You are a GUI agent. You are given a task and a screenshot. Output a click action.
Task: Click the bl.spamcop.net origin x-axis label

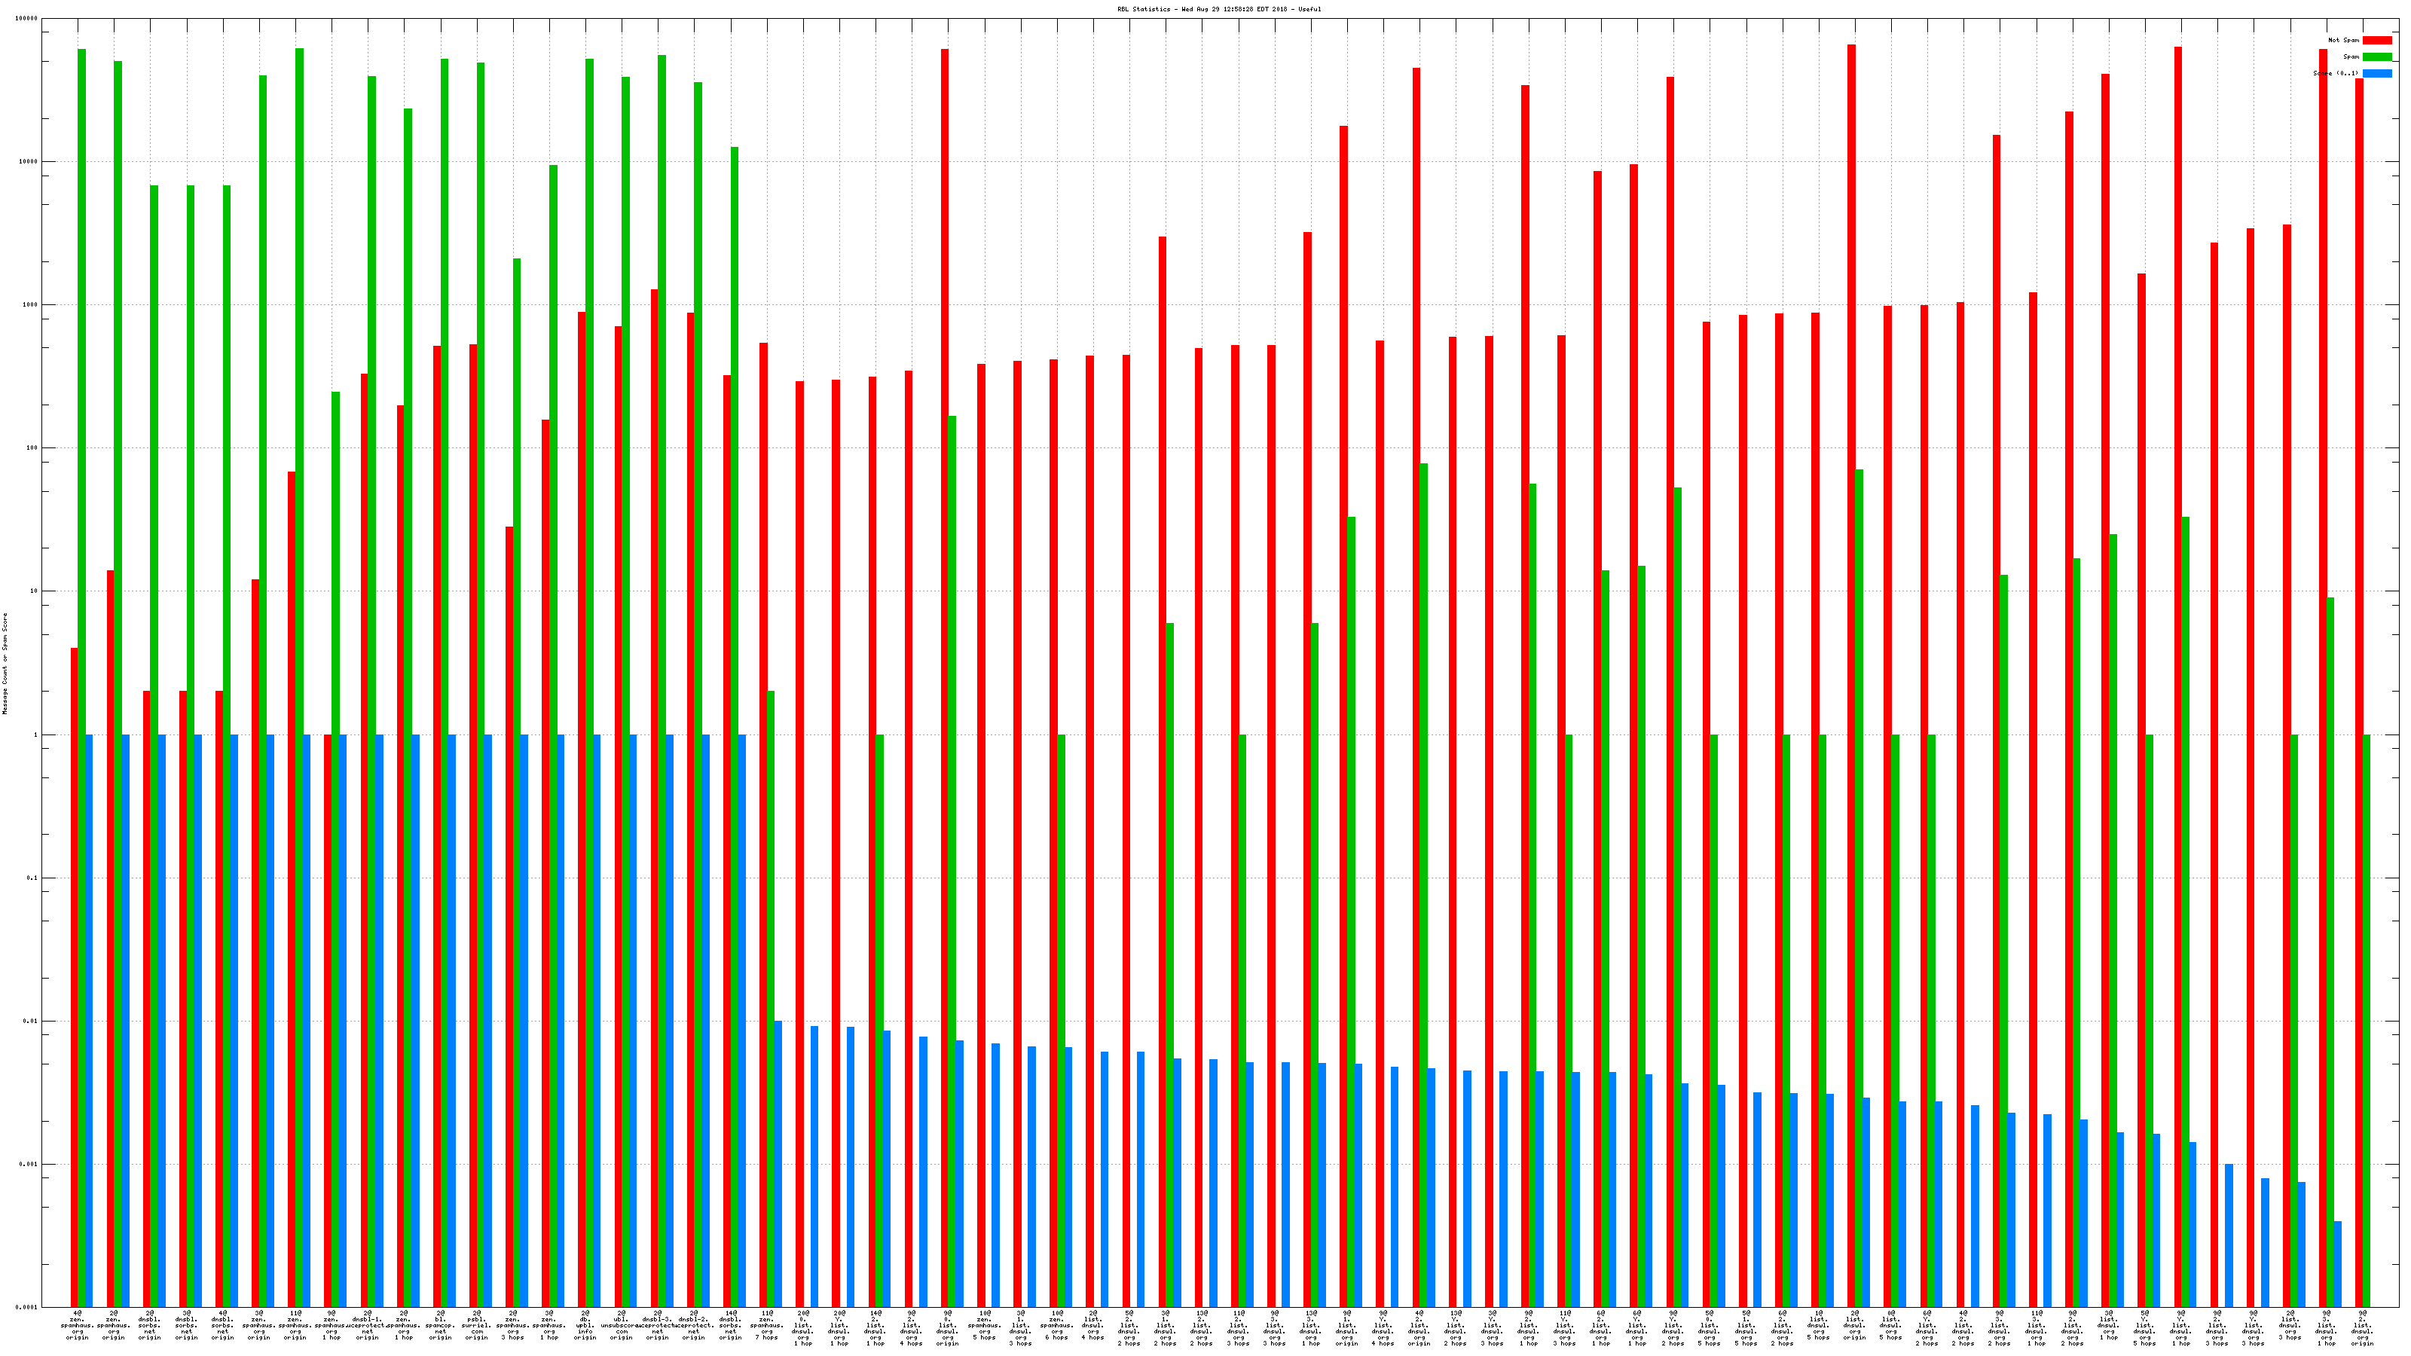click(x=440, y=1325)
